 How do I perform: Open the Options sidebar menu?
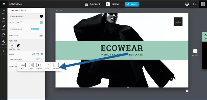pos(4,52)
